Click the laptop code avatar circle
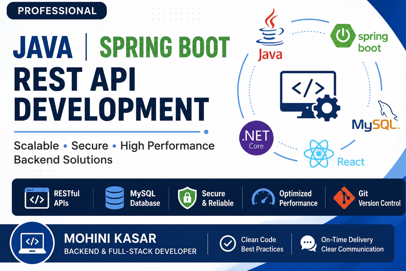 (32, 243)
